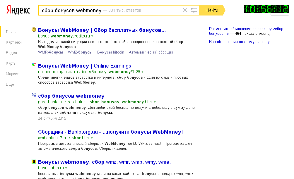Select the Поиск tab in the sidebar
294x179 pixels.
point(11,32)
